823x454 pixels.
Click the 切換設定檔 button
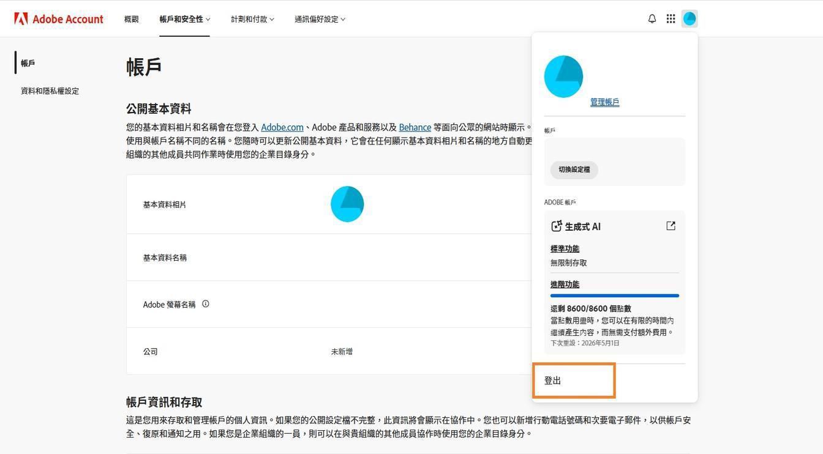[x=574, y=169]
